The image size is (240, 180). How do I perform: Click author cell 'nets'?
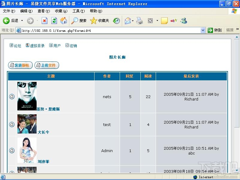pyautogui.click(x=107, y=97)
